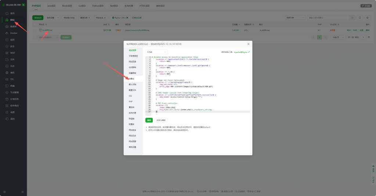The width and height of the screenshot is (376, 196).
Task: Click the Apache转Nginx external link icon
Action: [249, 52]
